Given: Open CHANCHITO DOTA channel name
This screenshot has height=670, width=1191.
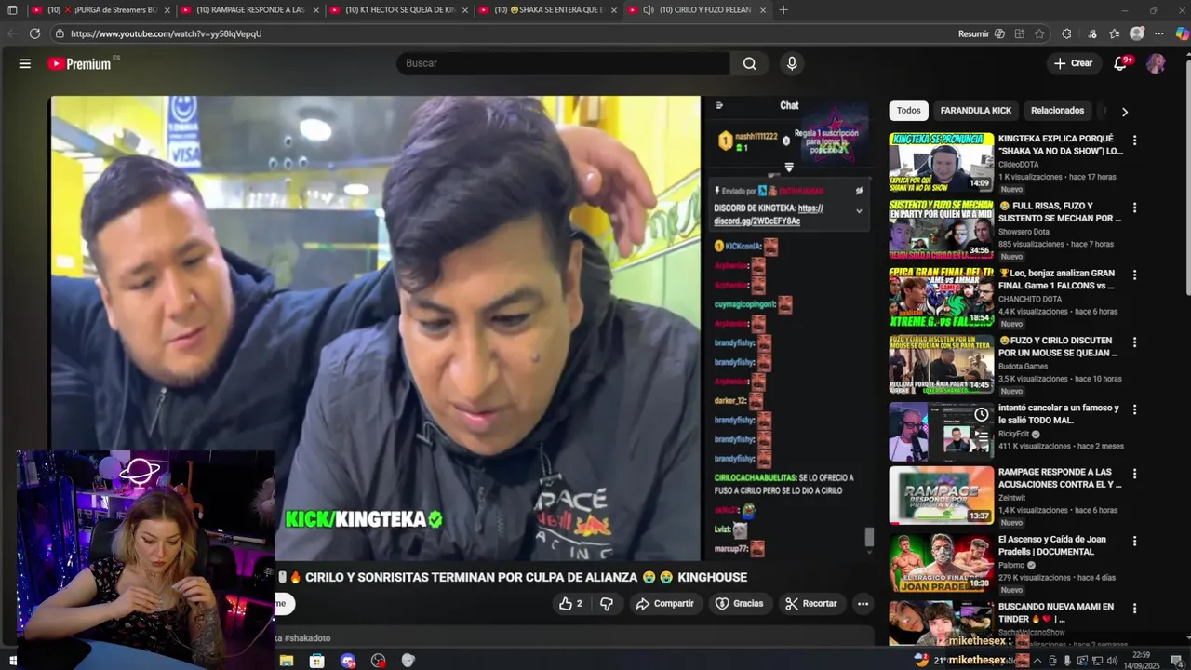Looking at the screenshot, I should click(1032, 299).
